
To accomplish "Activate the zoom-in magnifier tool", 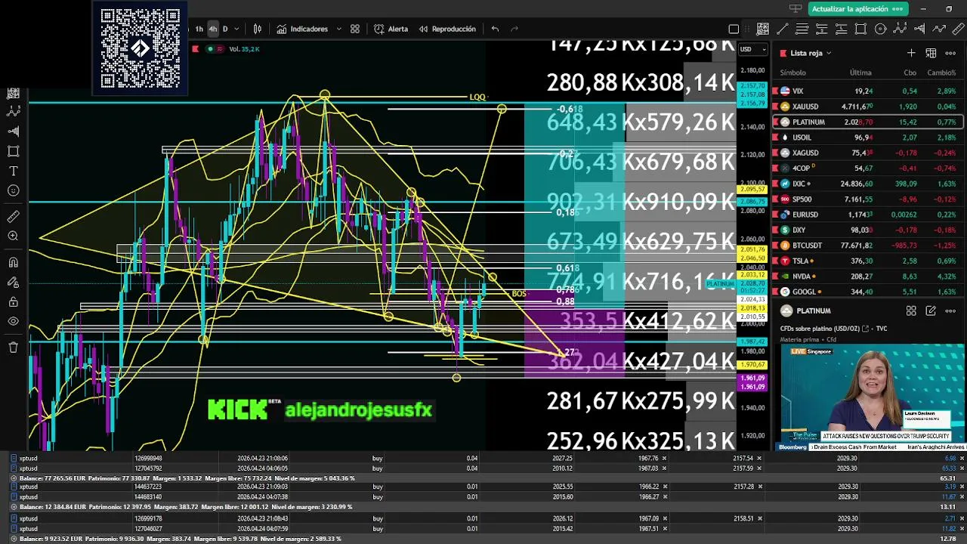I will pos(13,236).
